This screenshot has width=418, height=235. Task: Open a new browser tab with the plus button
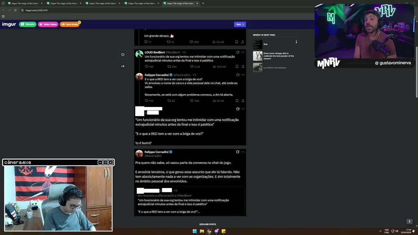click(x=203, y=3)
